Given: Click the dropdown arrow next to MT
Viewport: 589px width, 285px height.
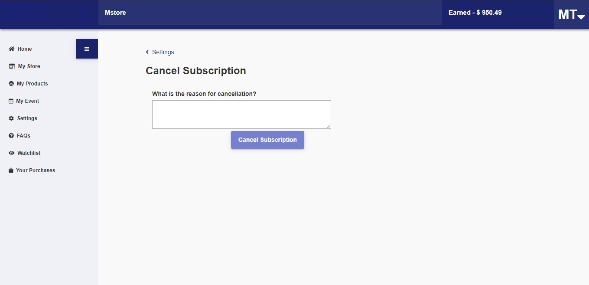Looking at the screenshot, I should pos(581,16).
